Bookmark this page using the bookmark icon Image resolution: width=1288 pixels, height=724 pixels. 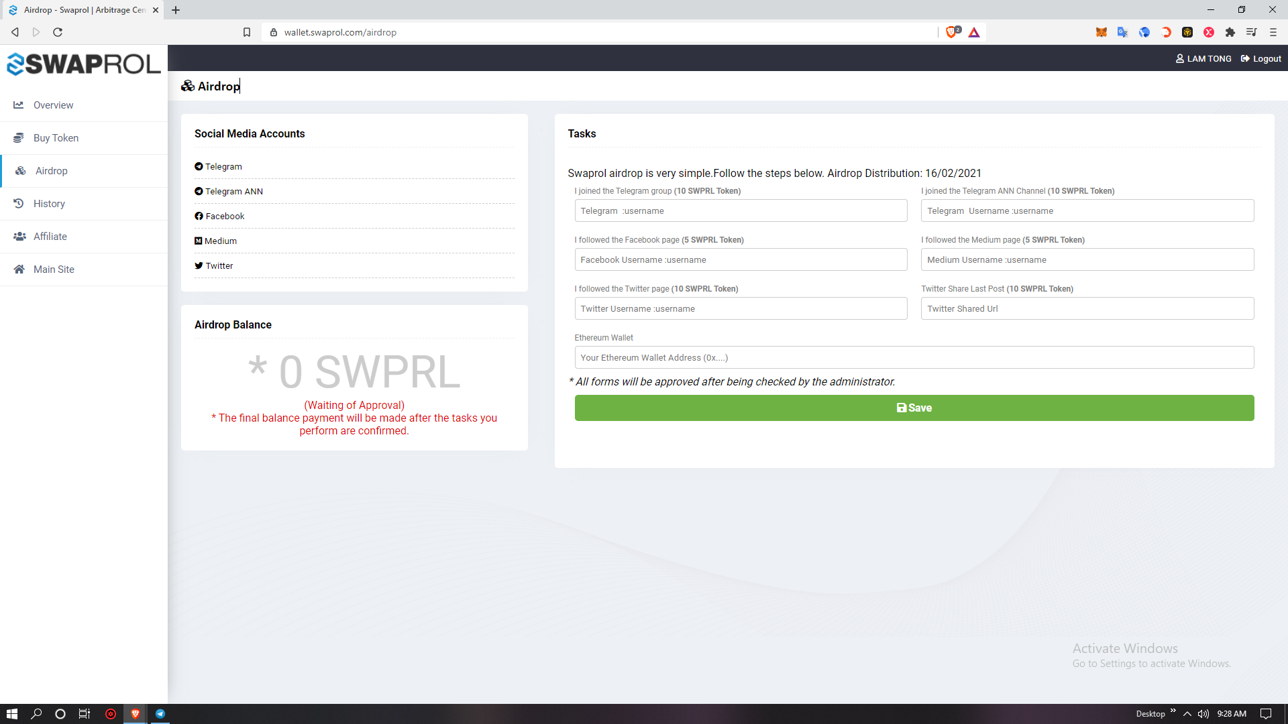pyautogui.click(x=247, y=32)
